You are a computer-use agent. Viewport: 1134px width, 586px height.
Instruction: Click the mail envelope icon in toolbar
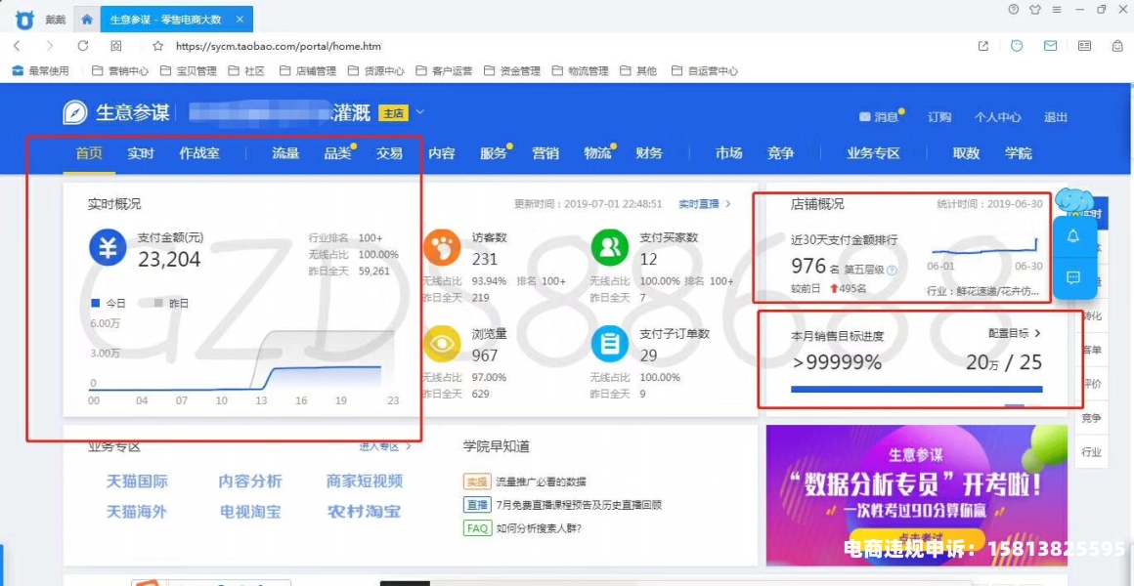point(1050,46)
